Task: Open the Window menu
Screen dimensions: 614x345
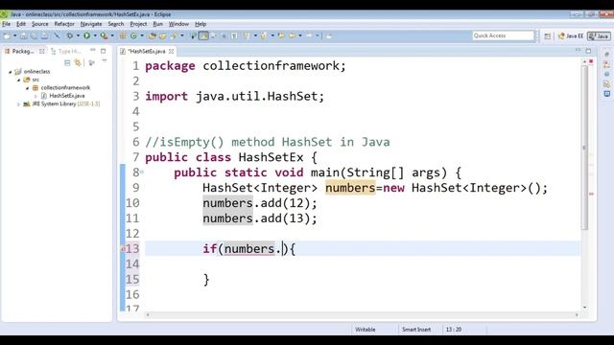Action: 178,24
